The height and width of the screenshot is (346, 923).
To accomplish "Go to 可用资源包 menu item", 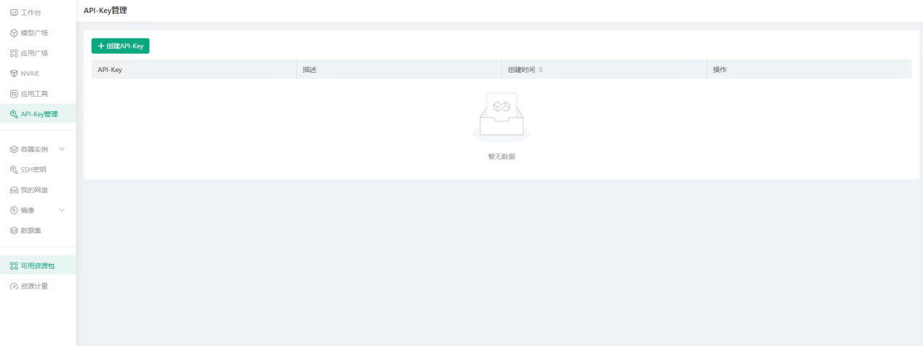I will tap(37, 266).
